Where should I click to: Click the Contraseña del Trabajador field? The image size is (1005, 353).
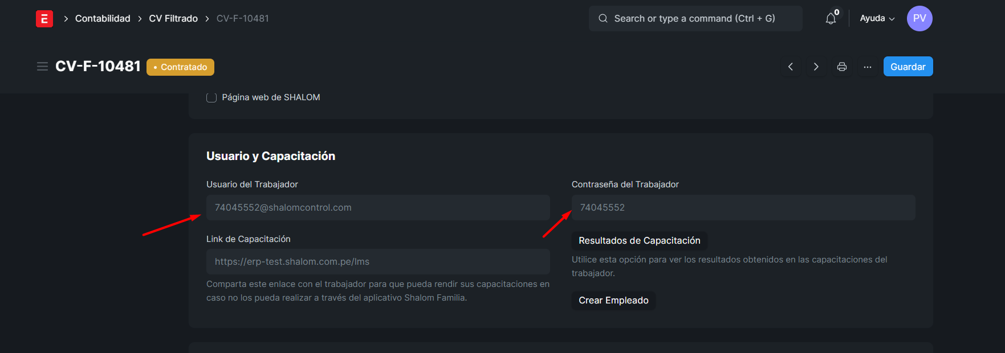tap(743, 208)
